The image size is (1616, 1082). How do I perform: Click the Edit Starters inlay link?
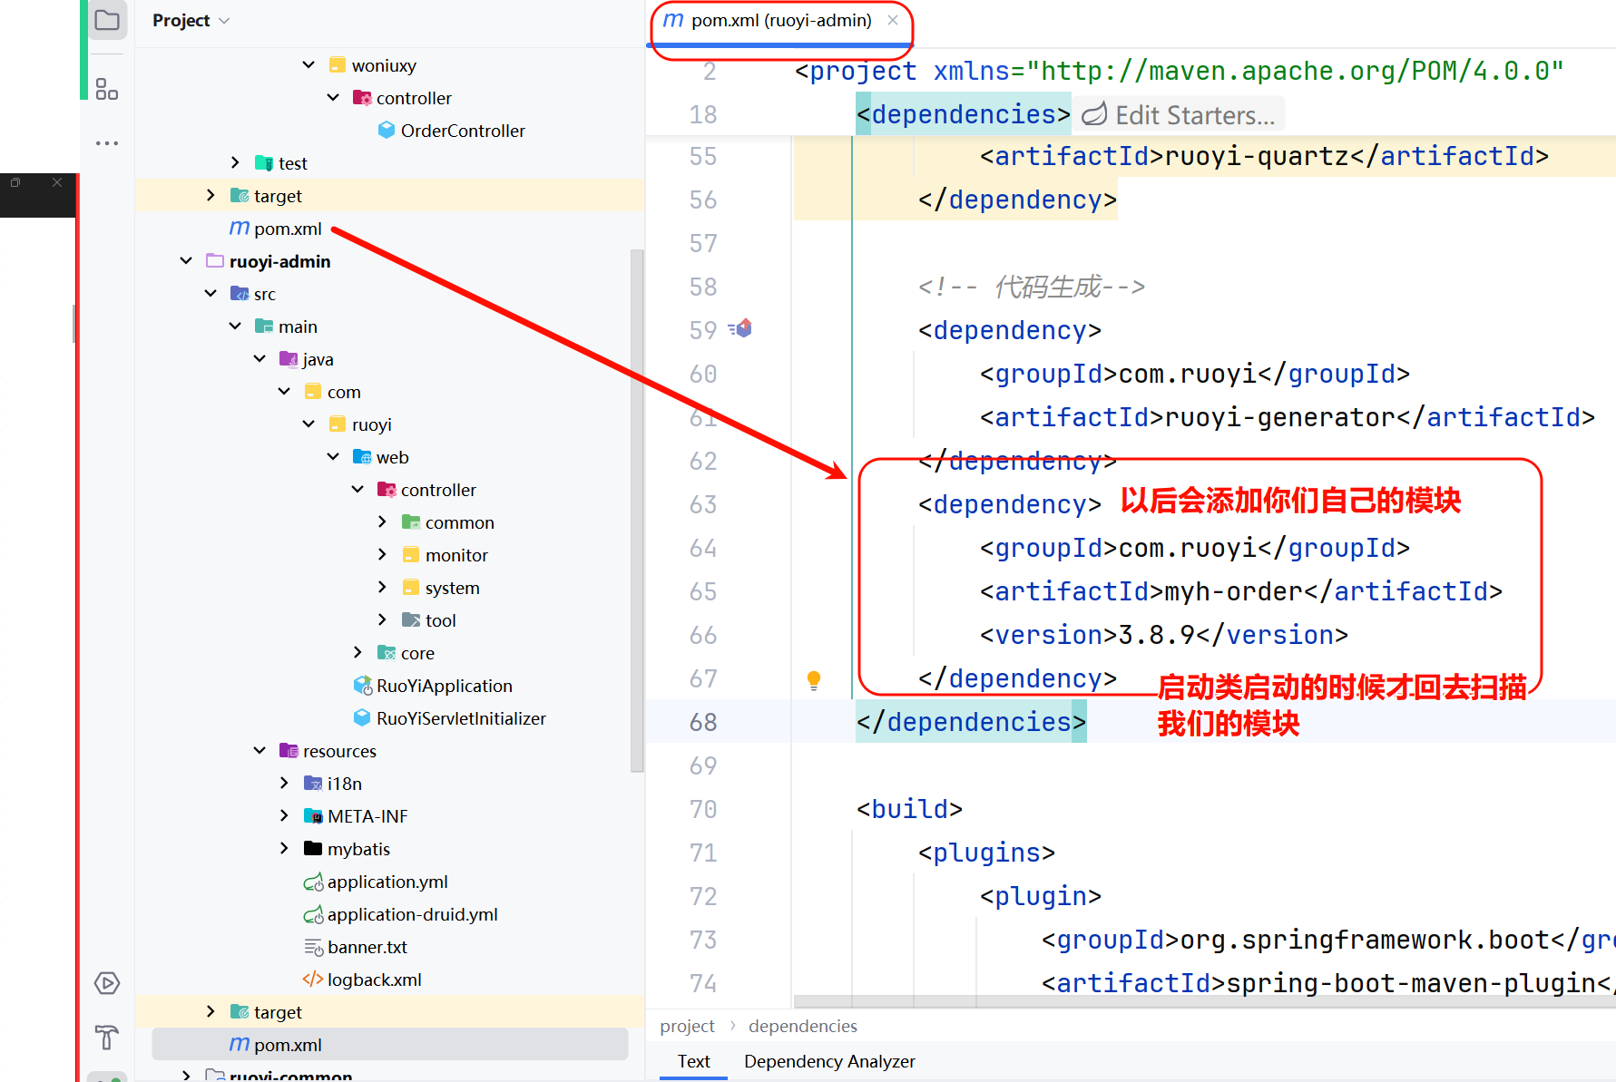(1181, 115)
